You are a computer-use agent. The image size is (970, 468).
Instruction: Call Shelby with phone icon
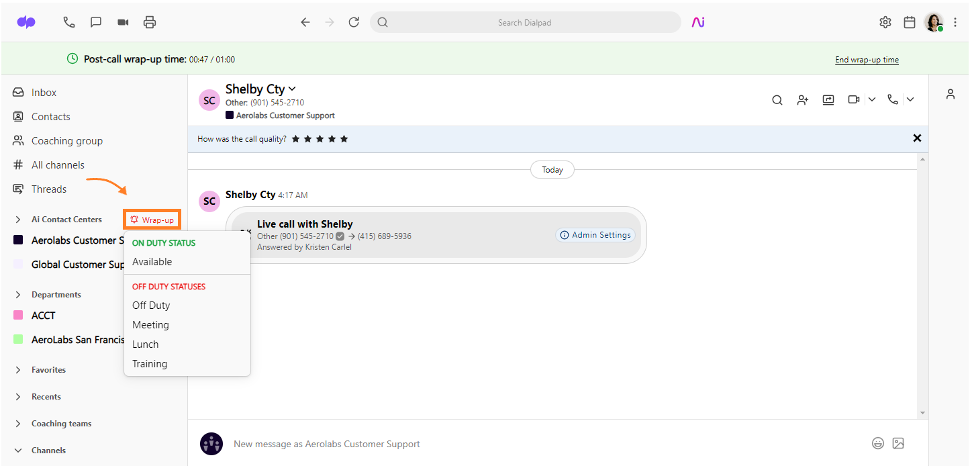click(892, 99)
